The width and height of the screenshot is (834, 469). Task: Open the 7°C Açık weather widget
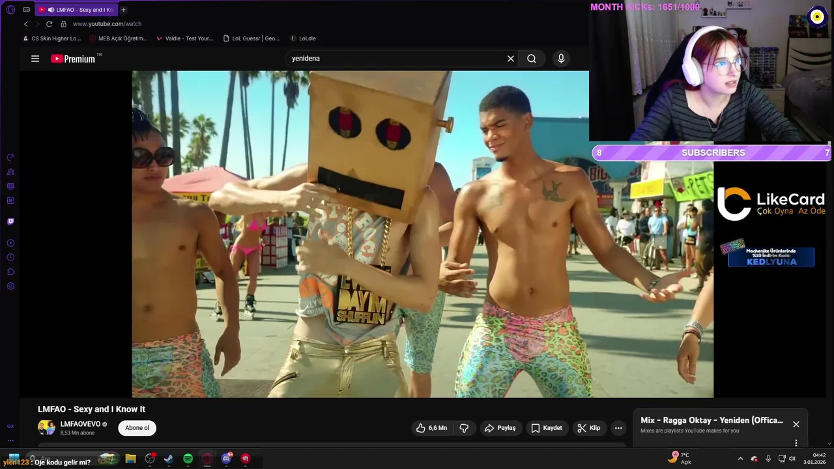pyautogui.click(x=681, y=458)
